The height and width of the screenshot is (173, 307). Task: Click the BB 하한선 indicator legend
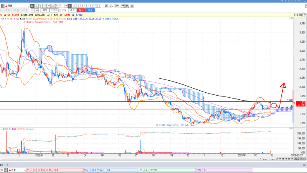tap(60, 19)
